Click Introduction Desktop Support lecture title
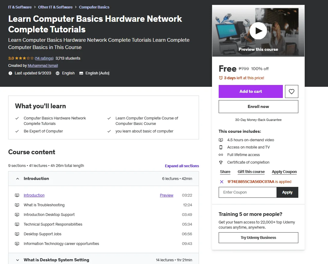This screenshot has height=264, width=328. (x=49, y=214)
